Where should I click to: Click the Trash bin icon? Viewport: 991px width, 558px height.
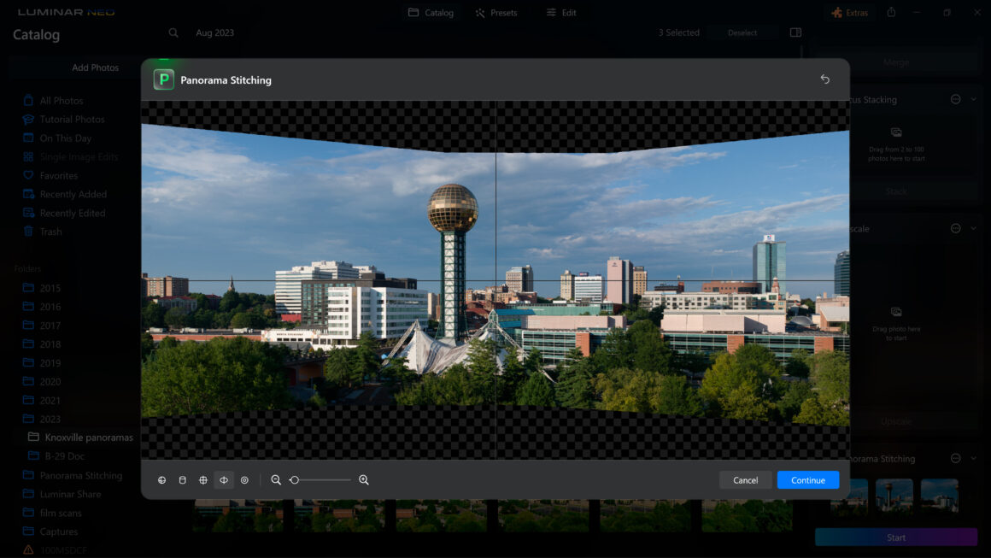click(x=28, y=232)
